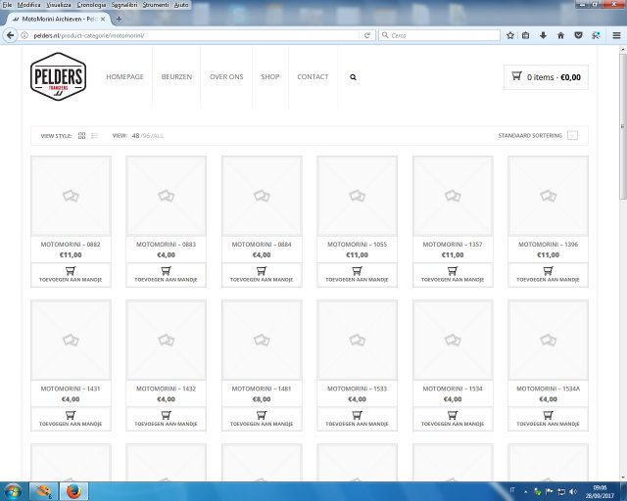
Task: Add MotoMorini 1481 to cart
Action: click(262, 419)
